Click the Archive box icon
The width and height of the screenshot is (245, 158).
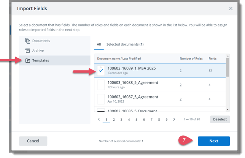click(x=28, y=51)
